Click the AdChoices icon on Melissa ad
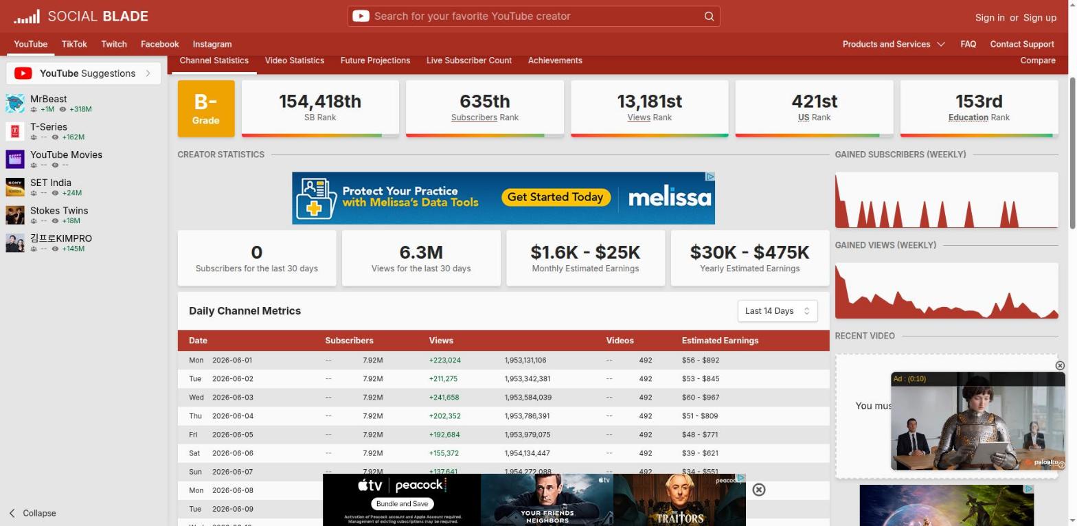Screen dimensions: 1077x526 coord(710,176)
